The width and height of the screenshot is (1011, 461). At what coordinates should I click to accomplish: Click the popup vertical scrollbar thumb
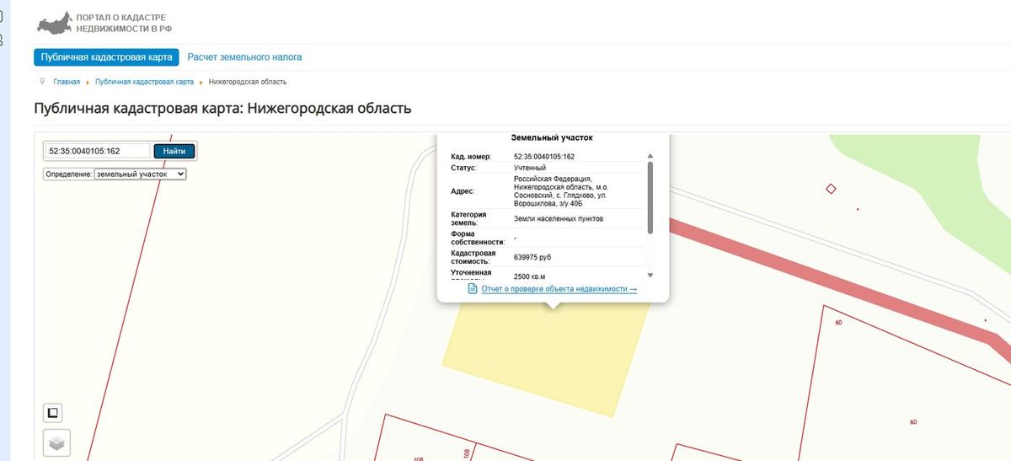(650, 197)
